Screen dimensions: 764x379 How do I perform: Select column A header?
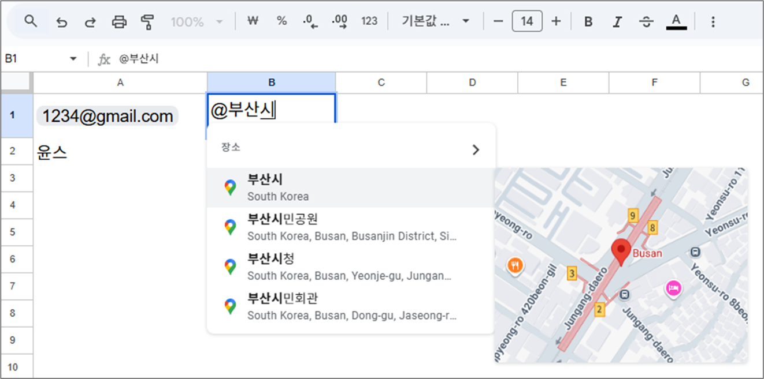[x=120, y=82]
